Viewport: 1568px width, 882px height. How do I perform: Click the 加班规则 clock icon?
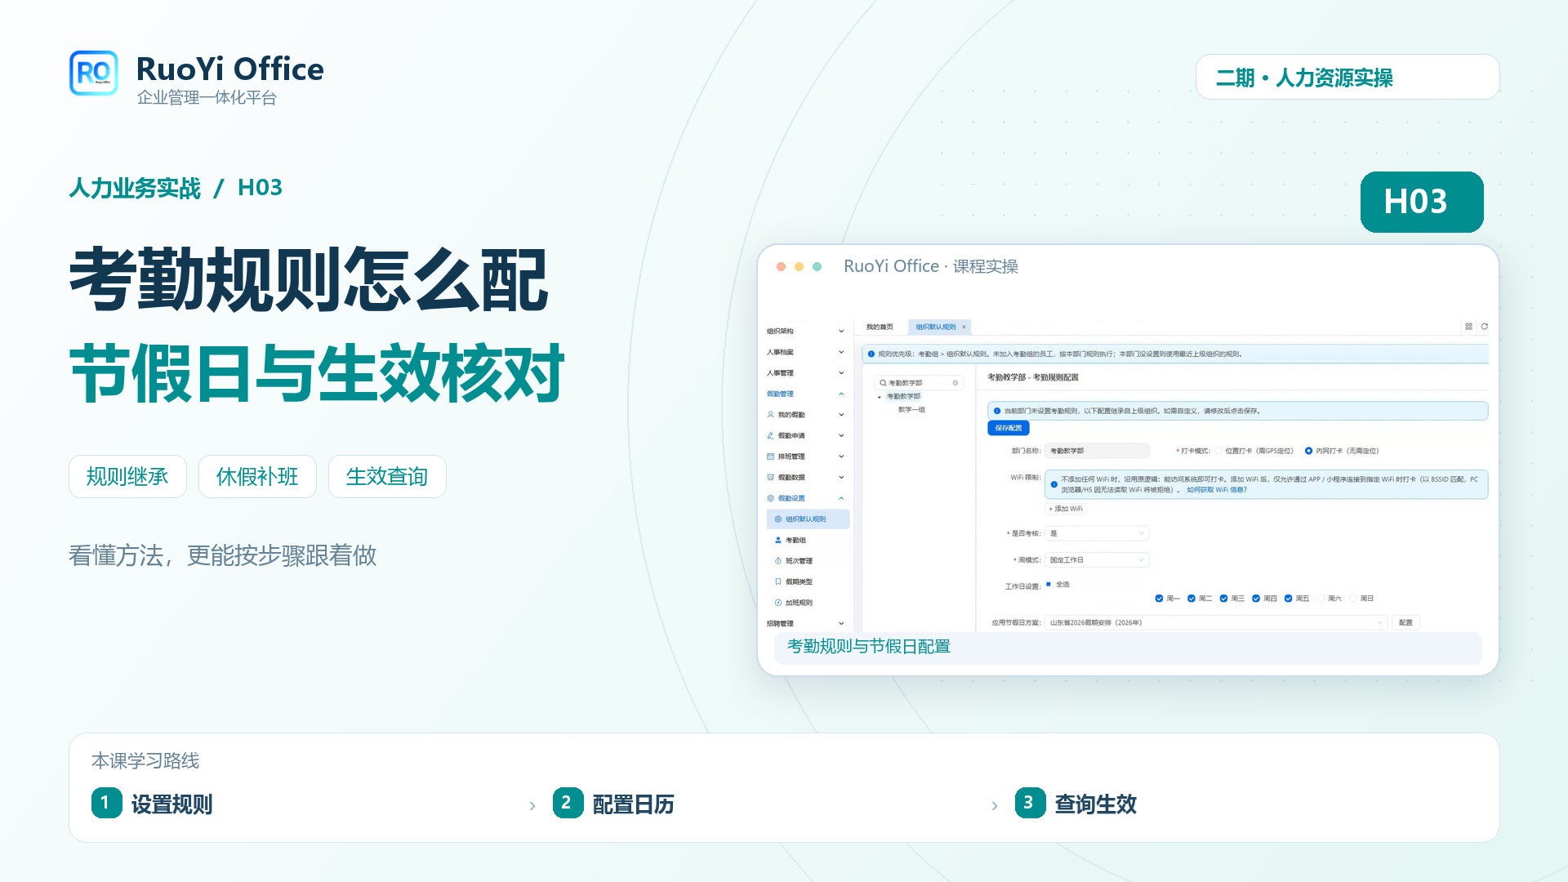(778, 603)
